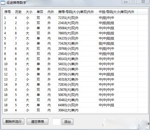150x130 pixels.
Task: Click result 中|挂|中|挂 in row 8
Action: point(107,54)
